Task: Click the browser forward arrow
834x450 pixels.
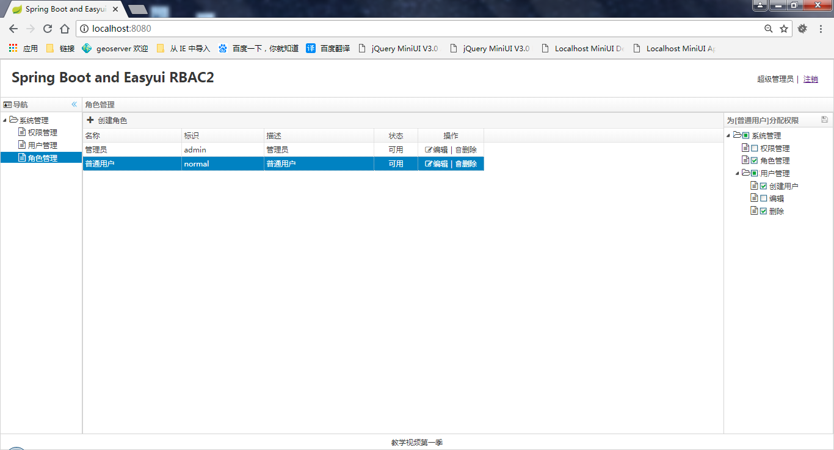Action: click(31, 29)
